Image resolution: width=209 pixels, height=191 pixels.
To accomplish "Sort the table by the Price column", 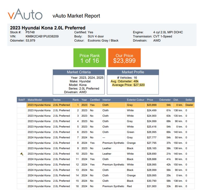I will (150, 100).
